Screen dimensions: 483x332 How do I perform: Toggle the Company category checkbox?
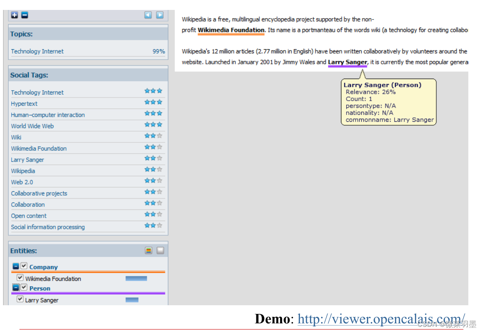pyautogui.click(x=24, y=266)
